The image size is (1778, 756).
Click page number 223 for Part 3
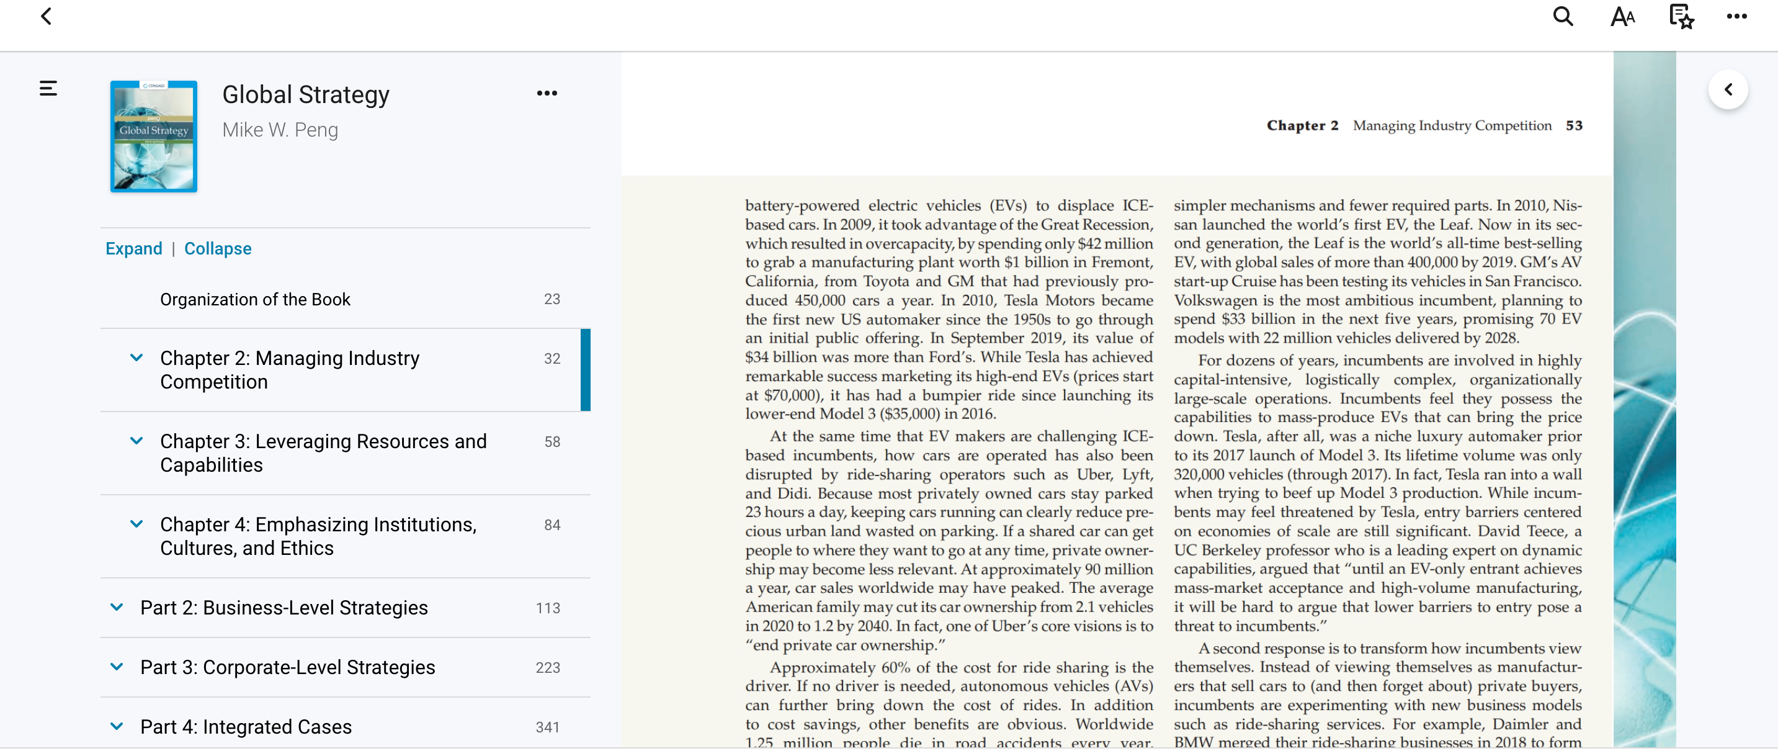click(548, 668)
